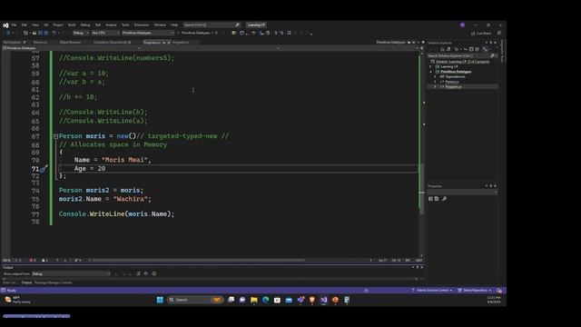The height and width of the screenshot is (327, 581).
Task: Open the Debug configuration dropdown
Action: 81,33
